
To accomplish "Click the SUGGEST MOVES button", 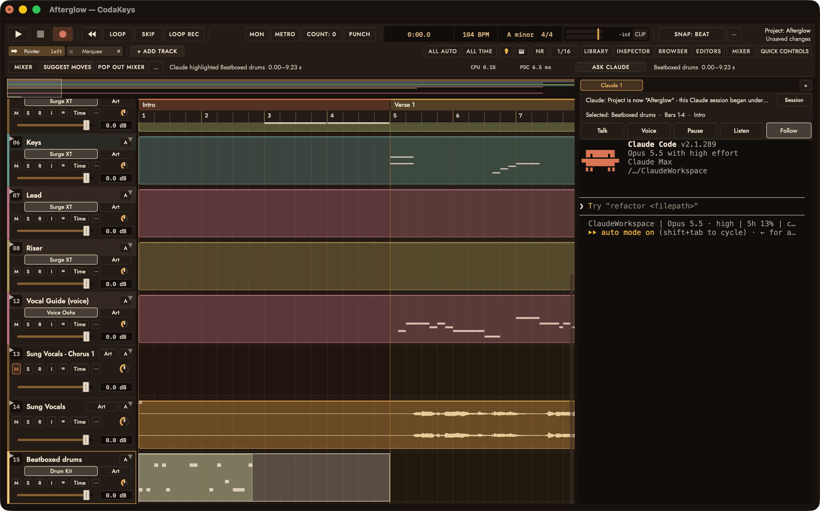I will pos(67,67).
